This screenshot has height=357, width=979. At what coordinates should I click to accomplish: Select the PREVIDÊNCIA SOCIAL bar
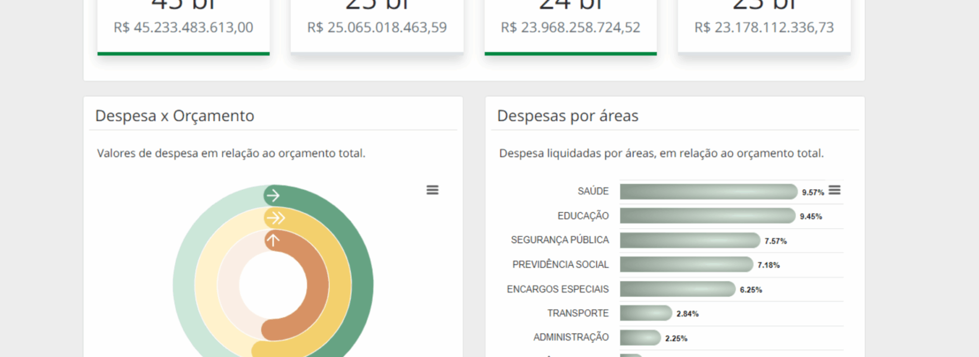coord(686,265)
